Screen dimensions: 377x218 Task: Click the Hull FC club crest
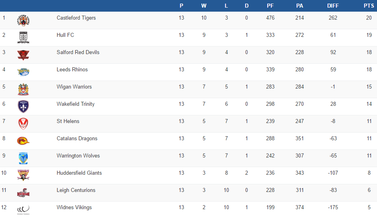23,37
